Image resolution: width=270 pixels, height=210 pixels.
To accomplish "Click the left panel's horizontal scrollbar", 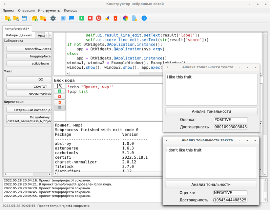I will pyautogui.click(x=27, y=174).
